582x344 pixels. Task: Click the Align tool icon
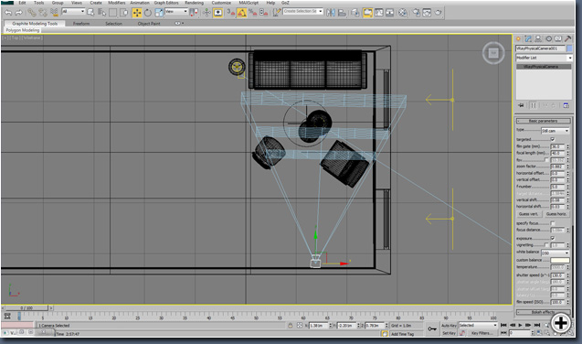click(342, 13)
